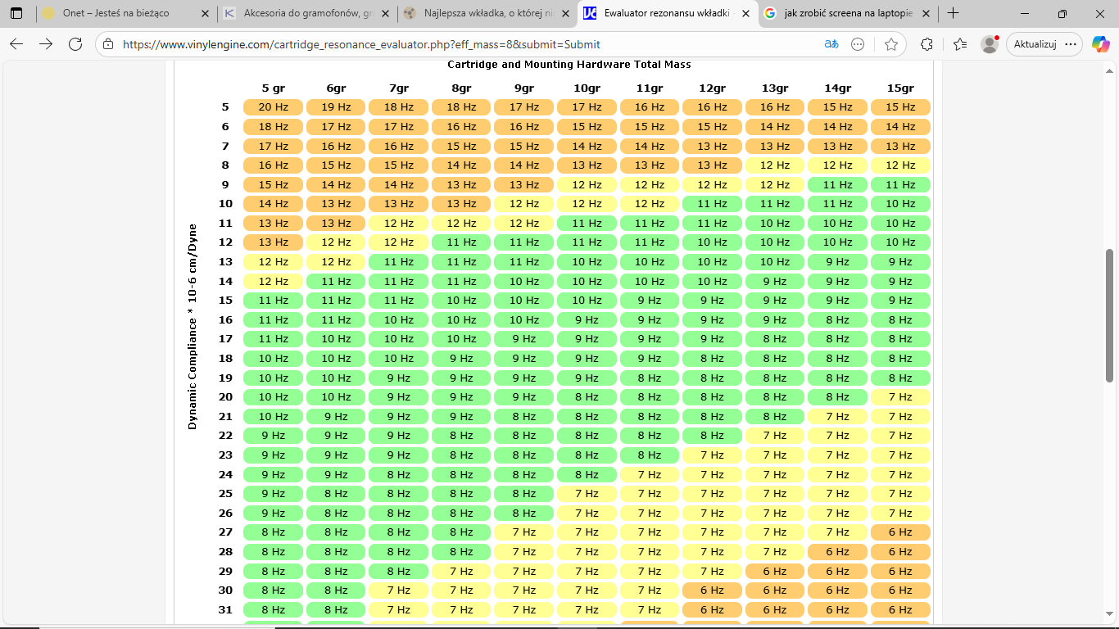Screen dimensions: 1119x629
Task: Open the Copilot icon in toolbar
Action: (1100, 44)
